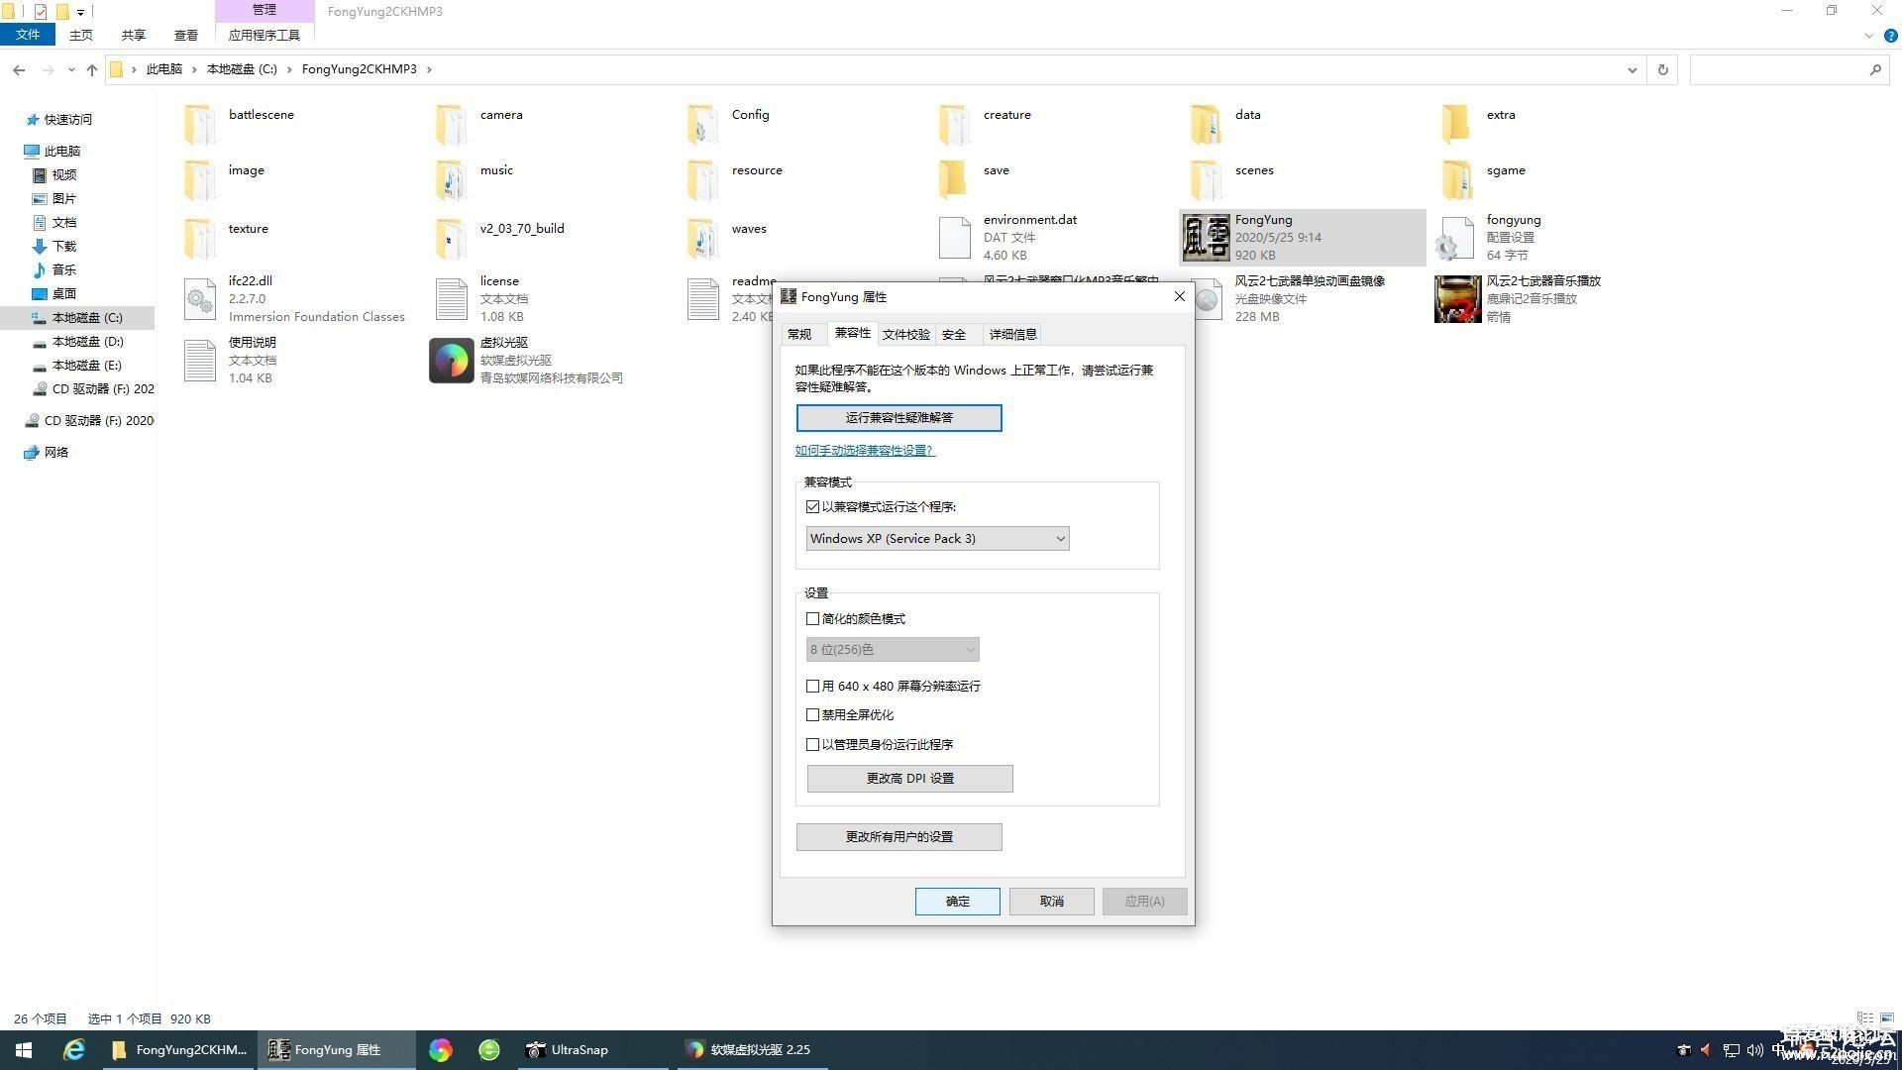Open 软媒虚拟光驱 2.25 taskbar item
This screenshot has width=1902, height=1070.
[x=752, y=1049]
